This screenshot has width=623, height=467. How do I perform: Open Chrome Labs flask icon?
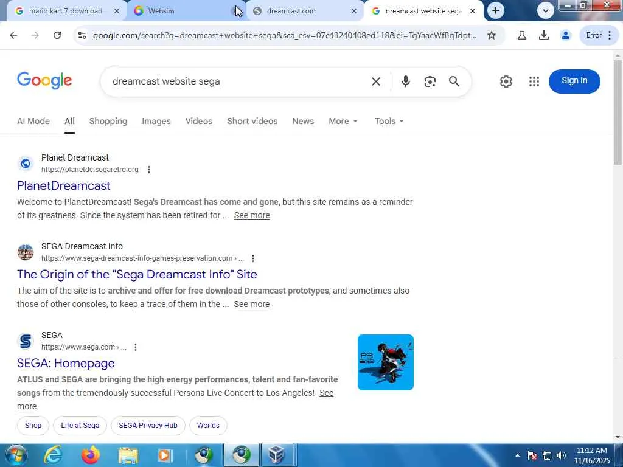pyautogui.click(x=522, y=35)
